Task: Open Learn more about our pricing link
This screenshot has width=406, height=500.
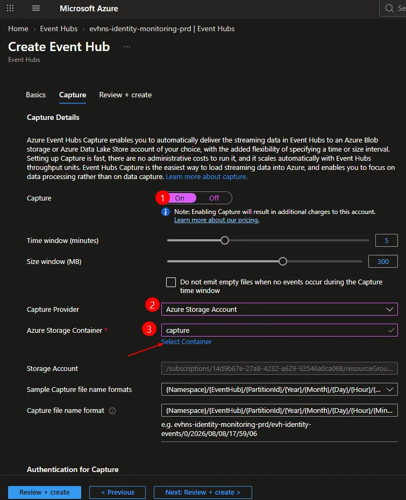Action: point(217,220)
